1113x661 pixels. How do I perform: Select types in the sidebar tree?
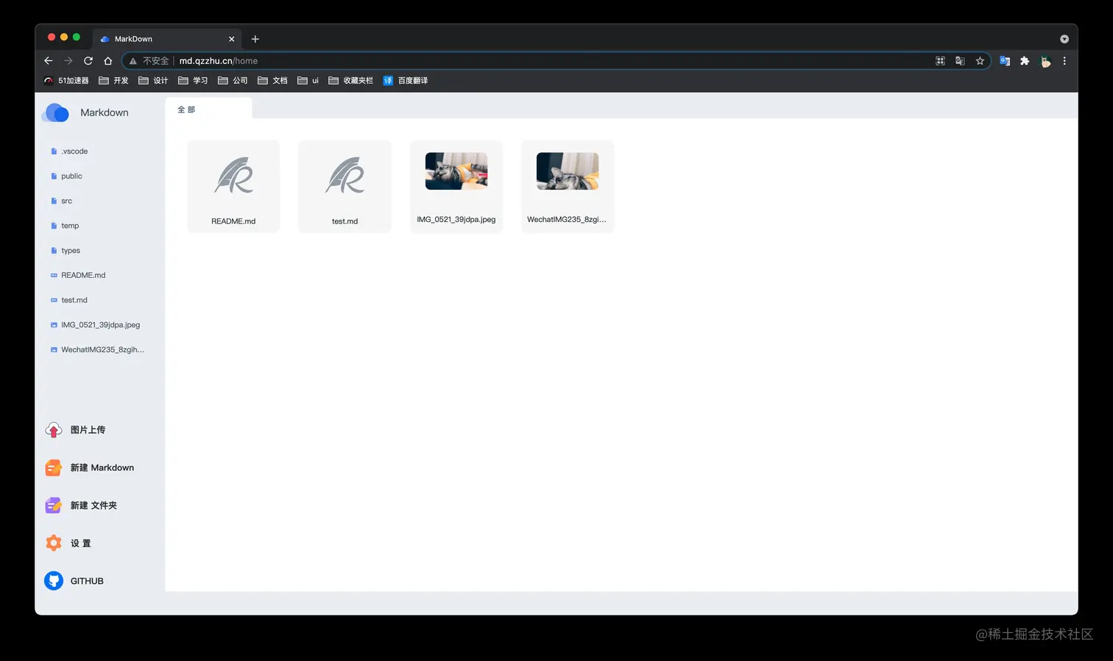point(71,251)
